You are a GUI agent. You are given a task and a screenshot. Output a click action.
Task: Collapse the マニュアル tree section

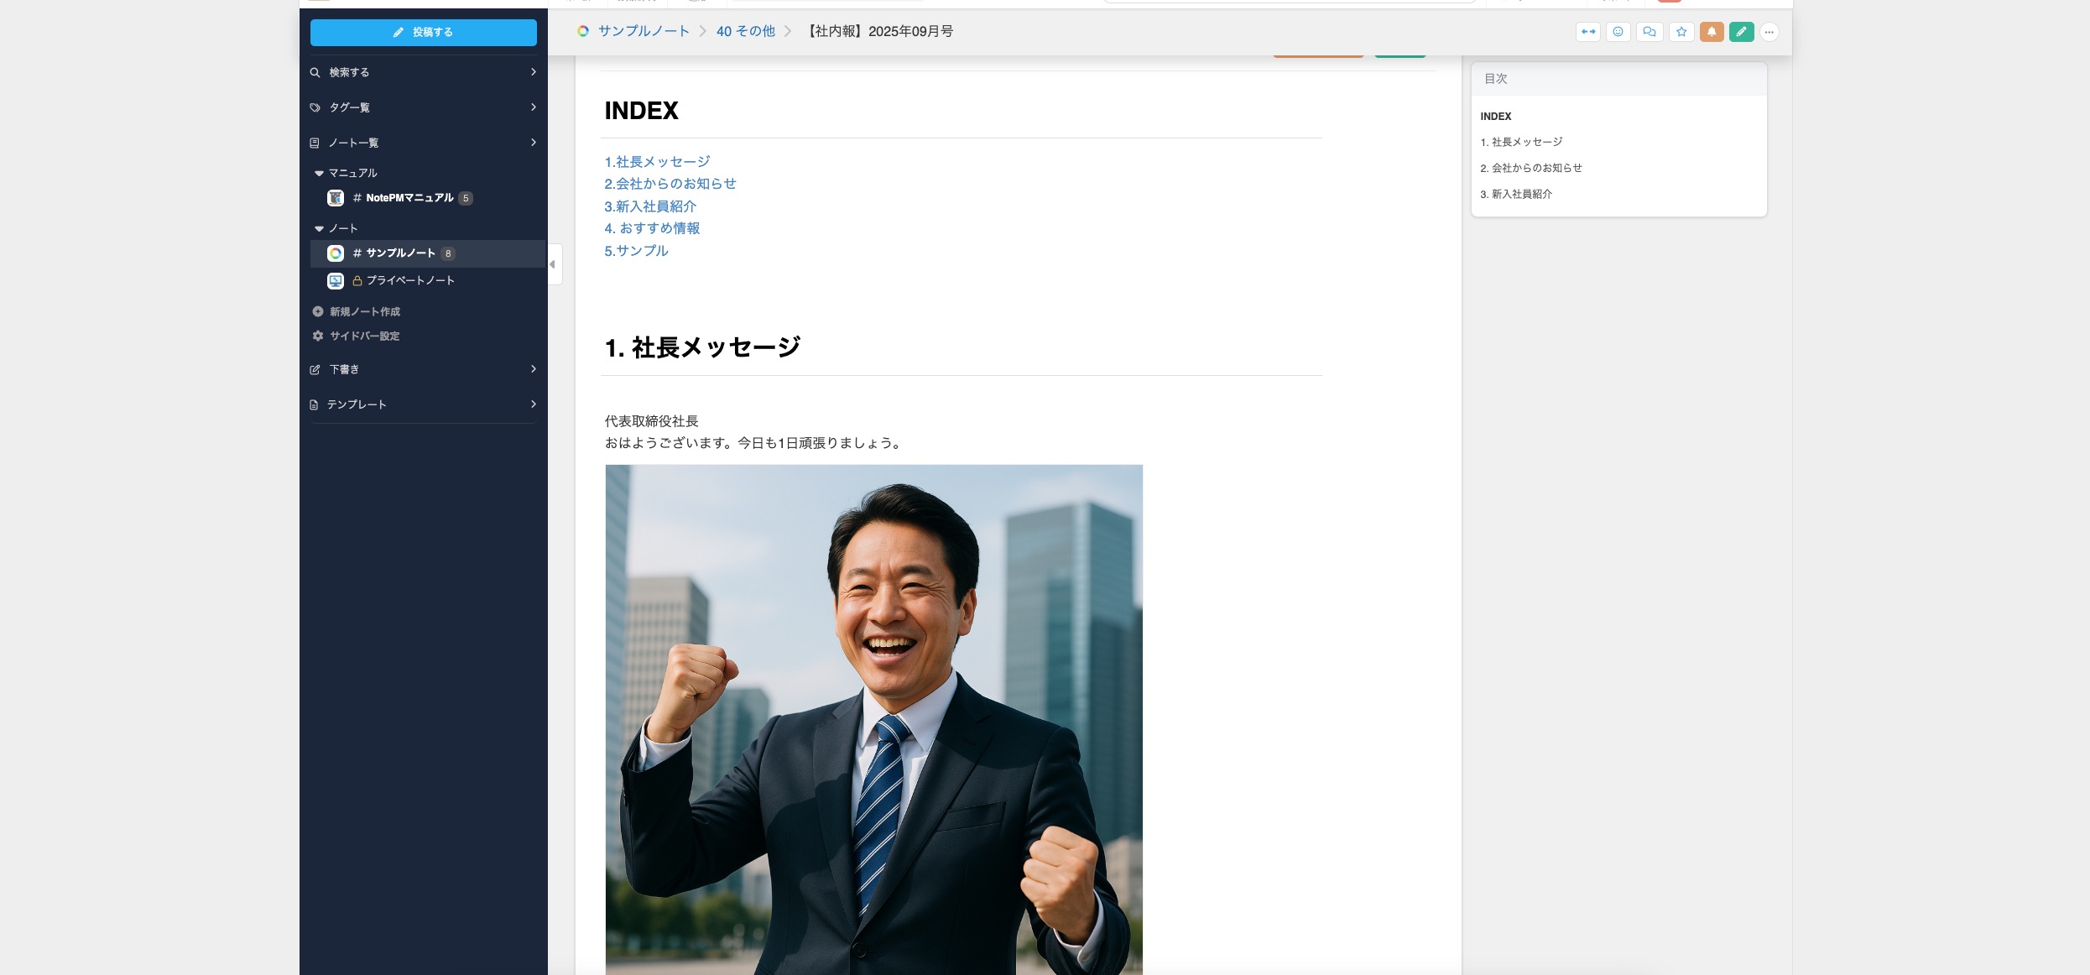pos(319,173)
